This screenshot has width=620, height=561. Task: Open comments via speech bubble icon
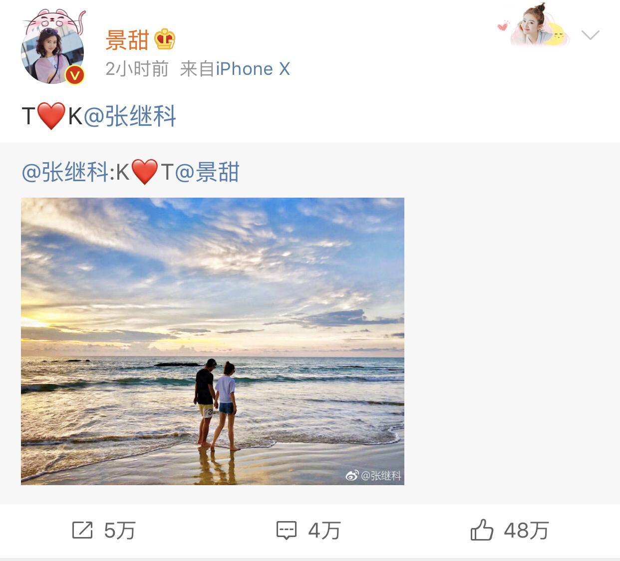point(287,531)
